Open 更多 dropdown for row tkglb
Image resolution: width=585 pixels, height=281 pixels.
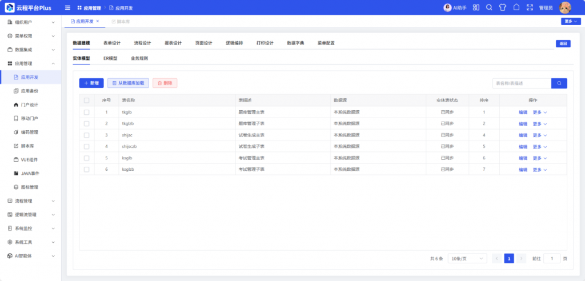tap(539, 112)
